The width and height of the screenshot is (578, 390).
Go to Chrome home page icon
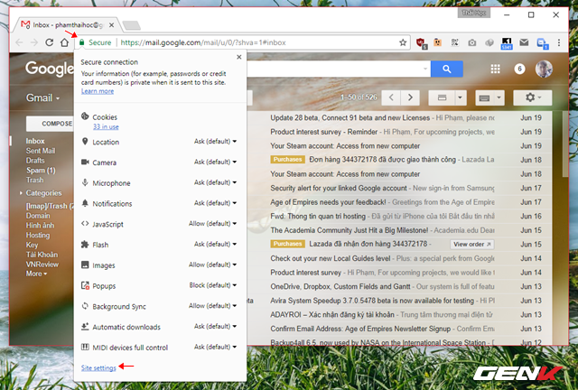point(64,42)
